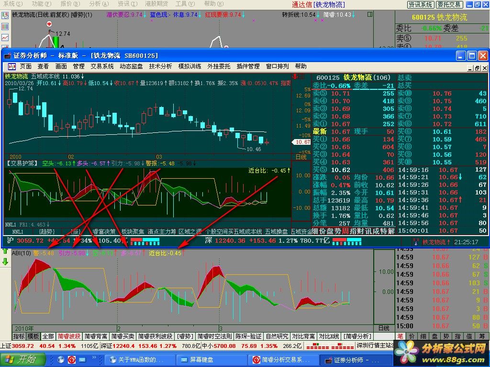Click the red plus marker on 通达信 chart
This screenshot has height=367, width=490.
pos(49,24)
